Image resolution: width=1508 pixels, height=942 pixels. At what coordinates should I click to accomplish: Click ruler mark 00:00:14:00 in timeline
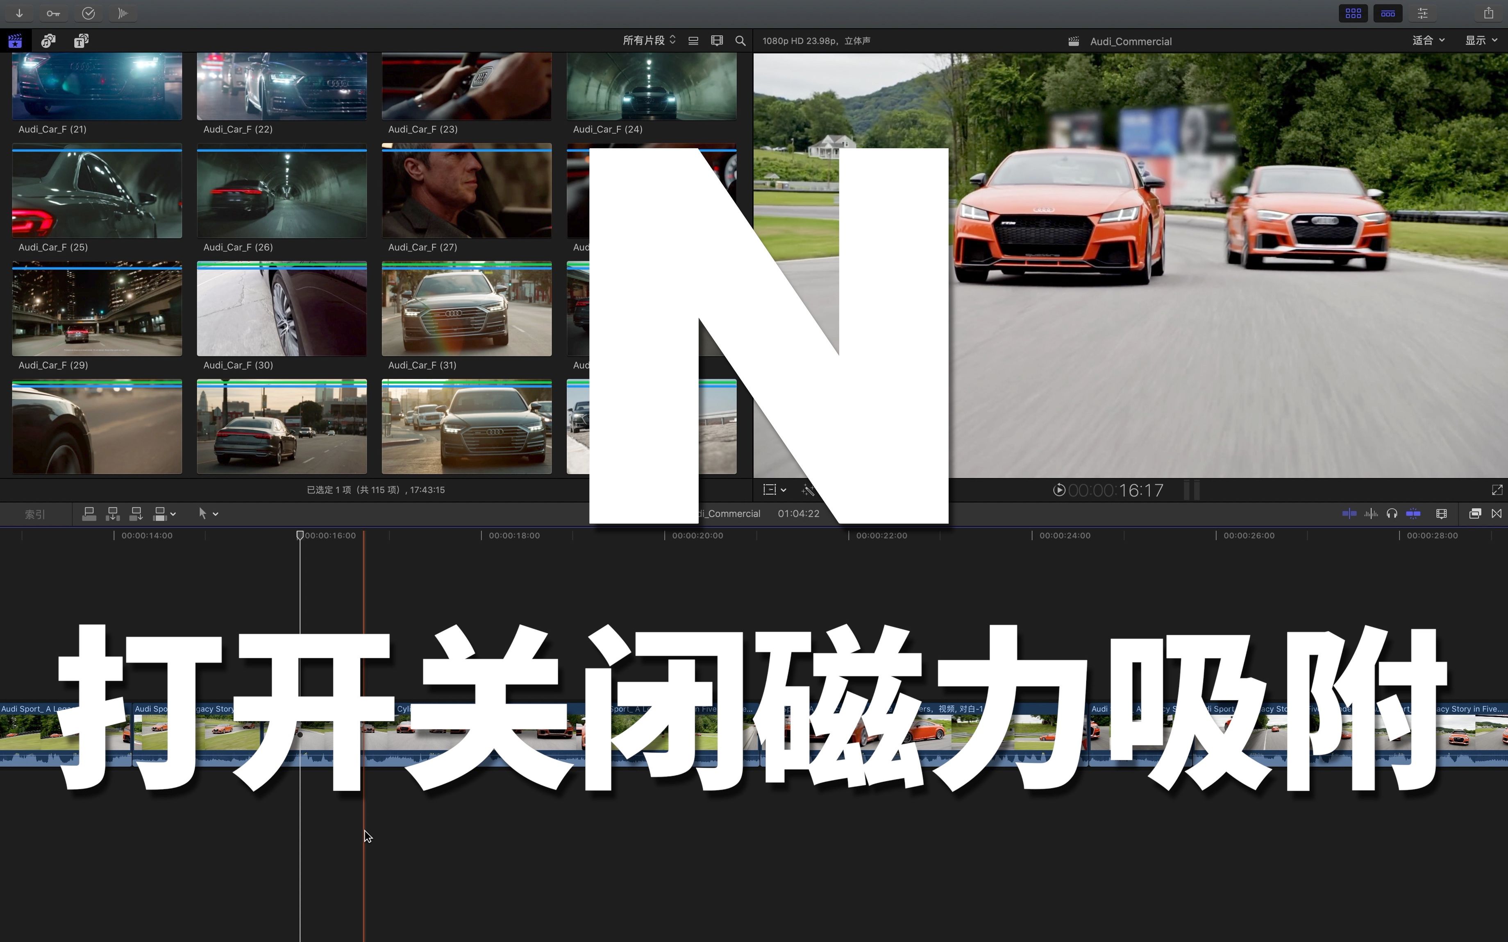(x=146, y=536)
